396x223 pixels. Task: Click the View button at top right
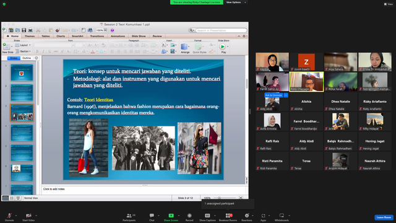389,4
